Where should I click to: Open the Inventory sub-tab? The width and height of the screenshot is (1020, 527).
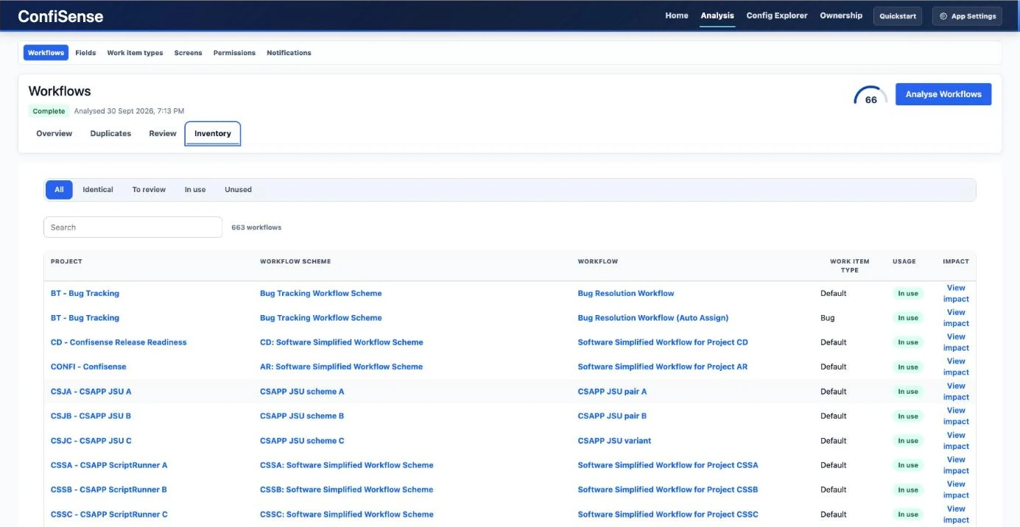point(213,134)
